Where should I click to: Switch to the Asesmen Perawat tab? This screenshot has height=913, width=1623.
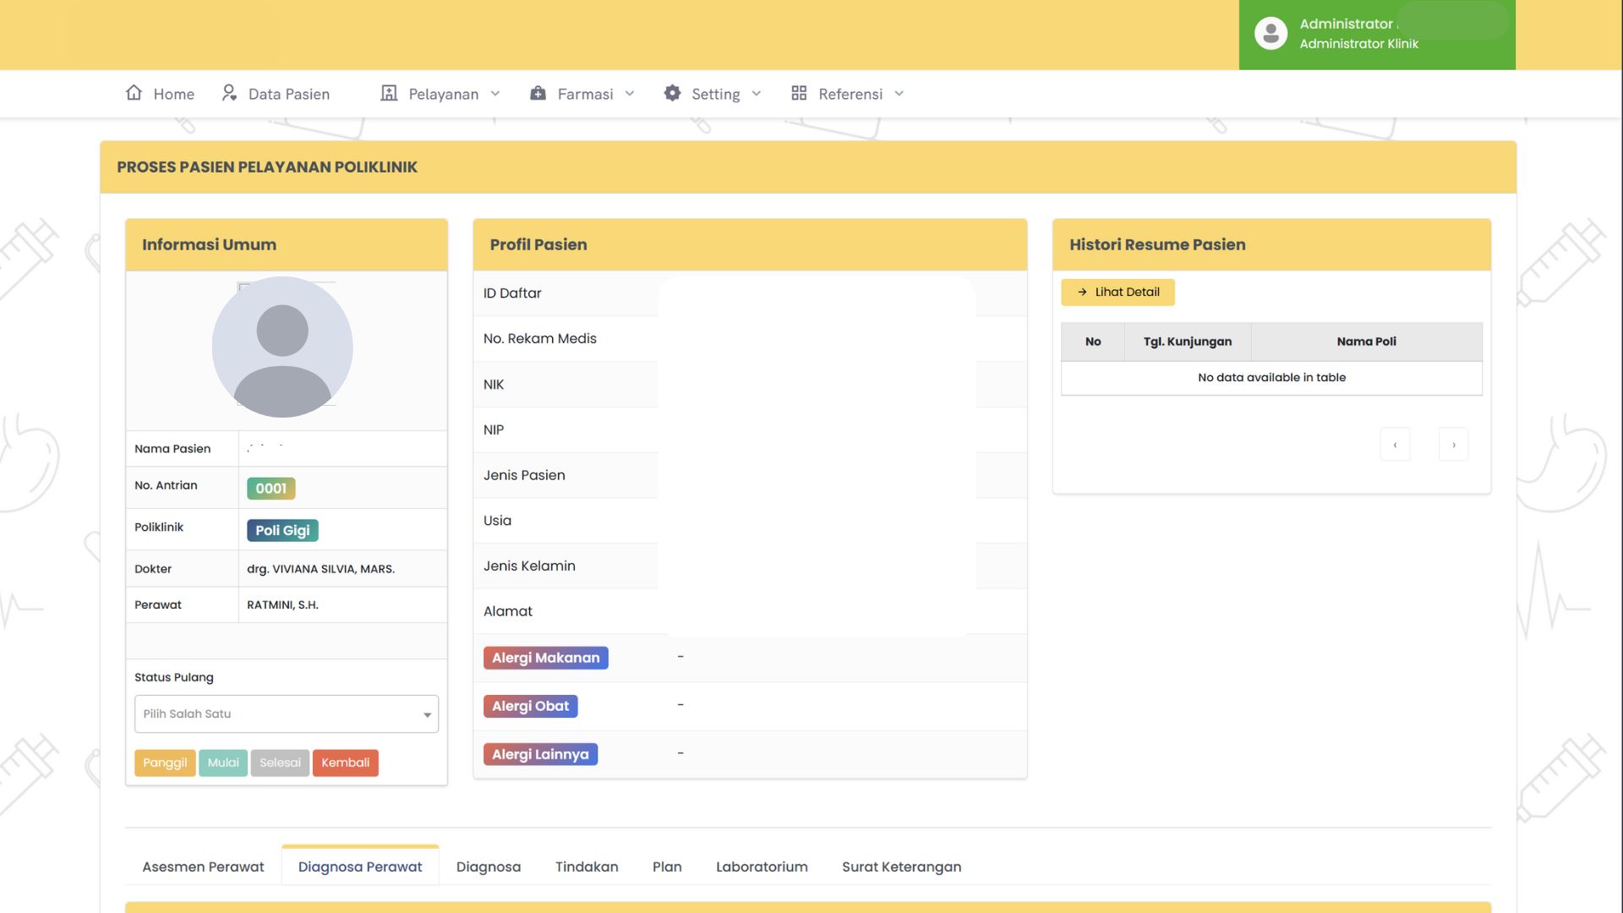point(203,867)
